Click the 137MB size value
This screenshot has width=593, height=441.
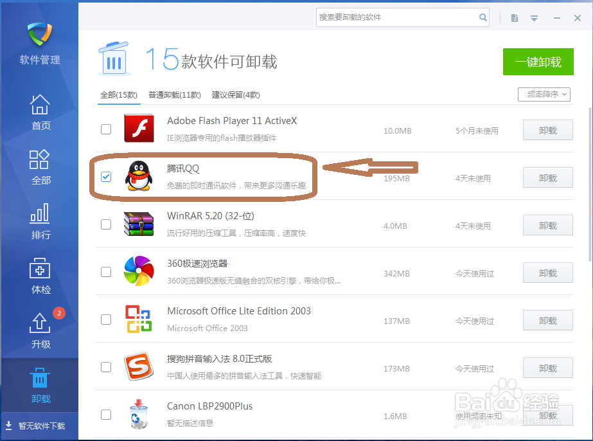396,321
